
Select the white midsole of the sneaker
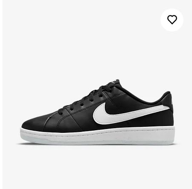97,135
